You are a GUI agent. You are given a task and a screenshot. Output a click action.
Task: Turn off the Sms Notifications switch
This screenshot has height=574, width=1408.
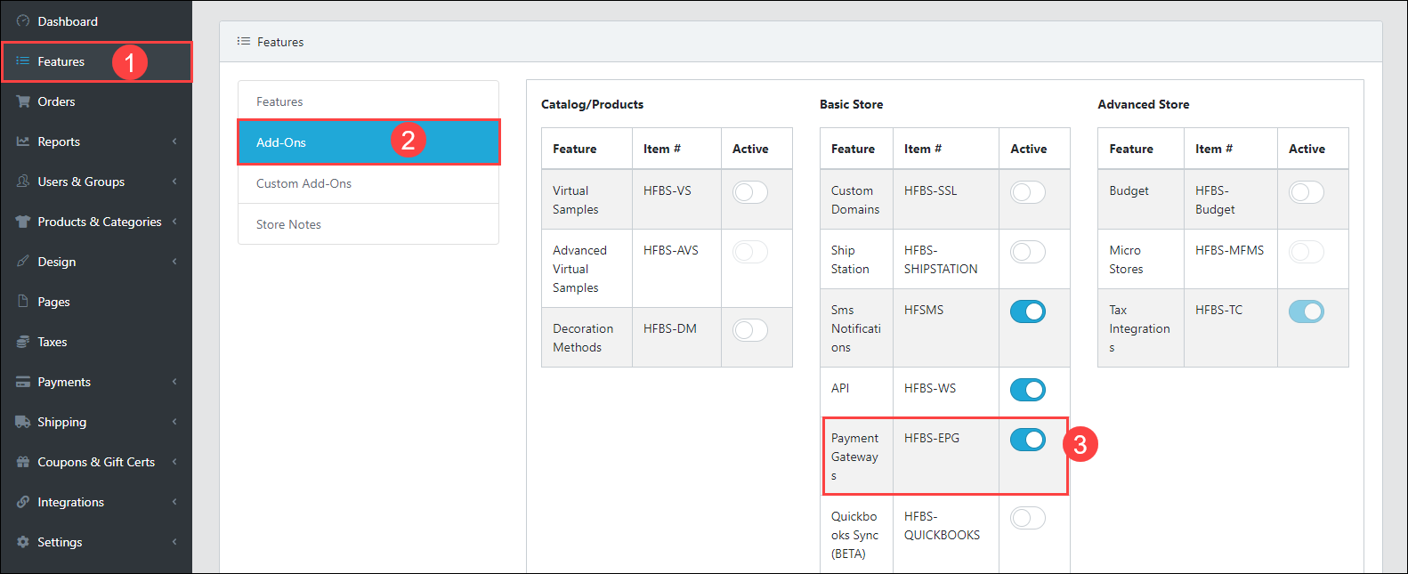1027,311
